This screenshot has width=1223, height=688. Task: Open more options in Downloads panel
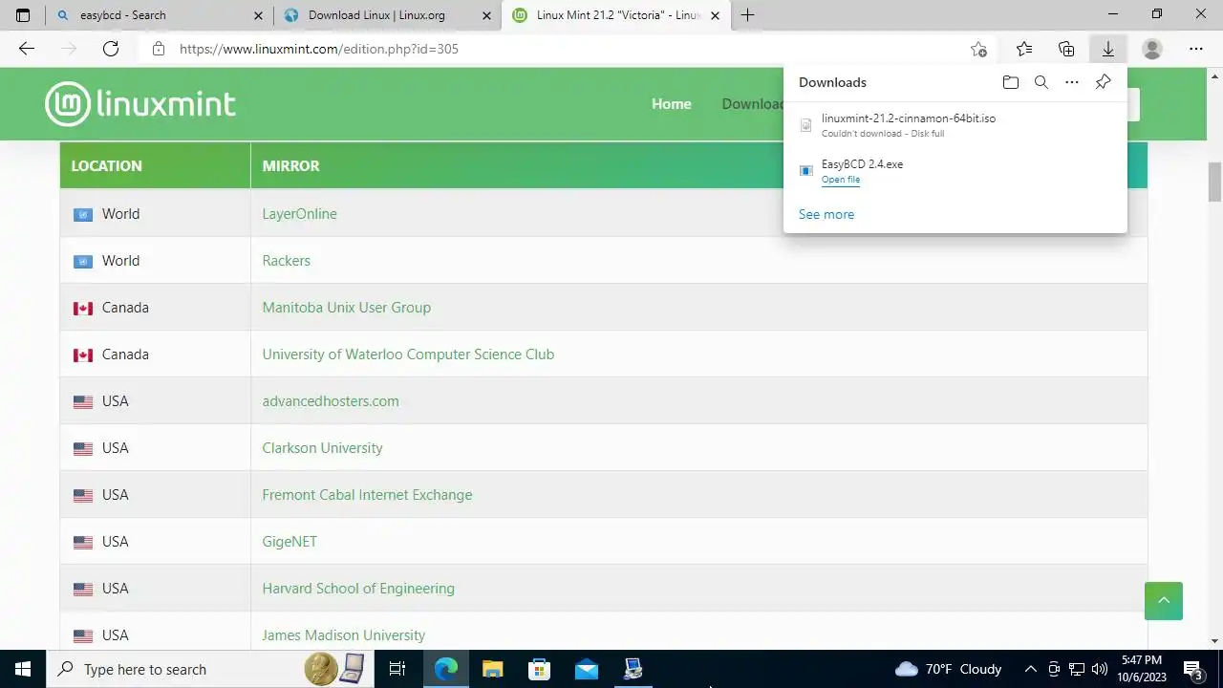coord(1072,82)
